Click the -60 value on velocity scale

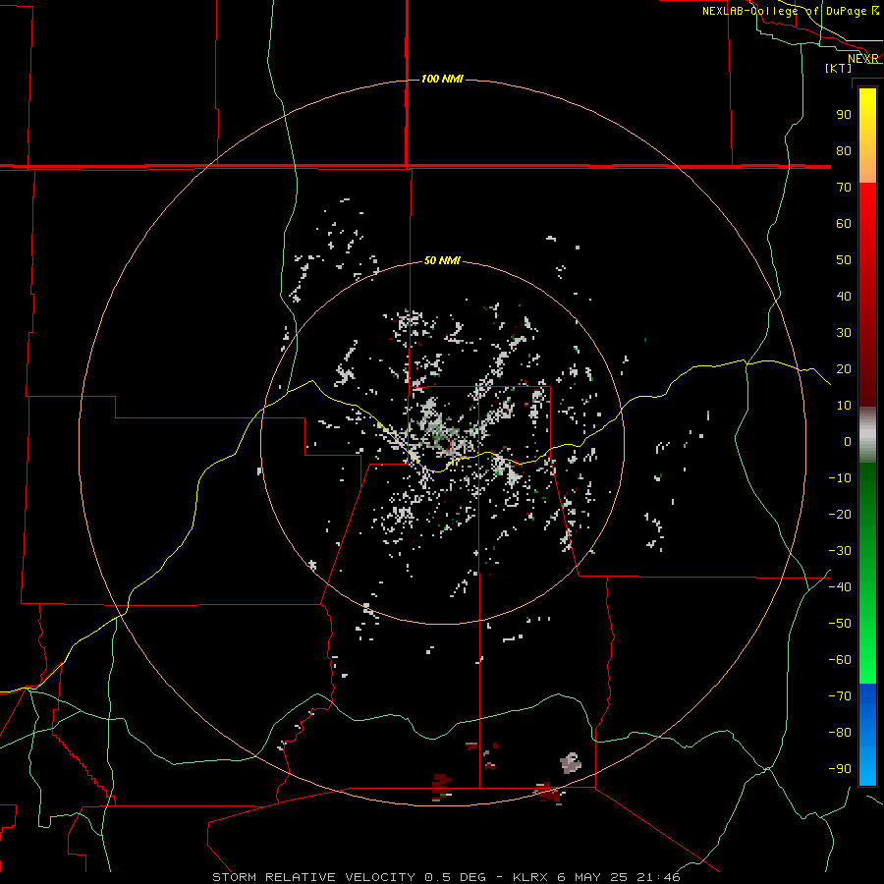tap(840, 660)
